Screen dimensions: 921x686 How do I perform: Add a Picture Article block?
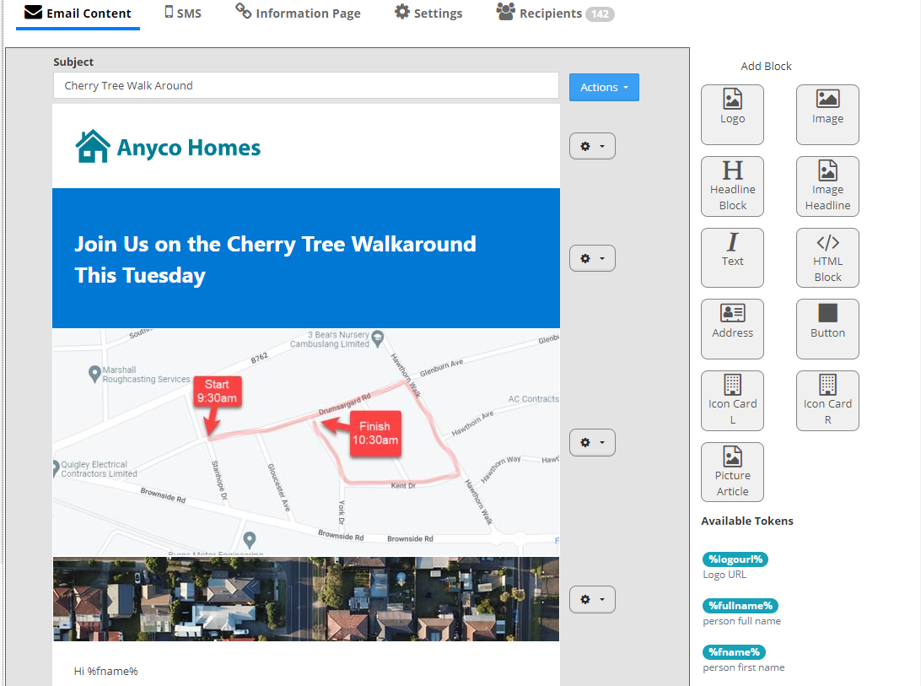732,472
